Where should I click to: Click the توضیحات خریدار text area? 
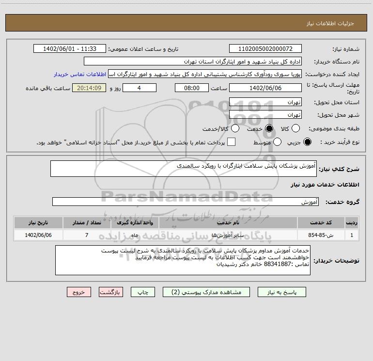(x=183, y=260)
